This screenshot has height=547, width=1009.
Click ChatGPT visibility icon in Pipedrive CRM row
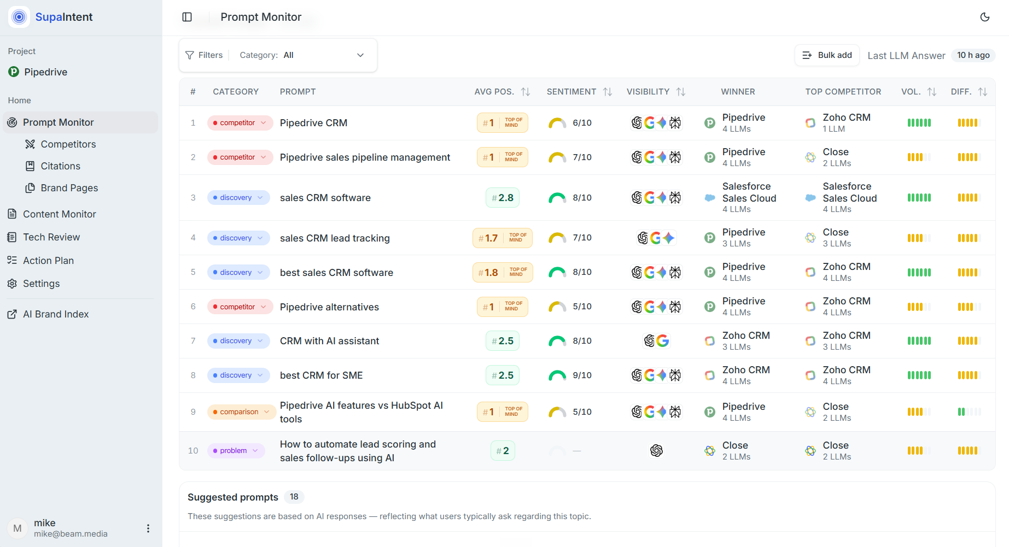point(637,123)
